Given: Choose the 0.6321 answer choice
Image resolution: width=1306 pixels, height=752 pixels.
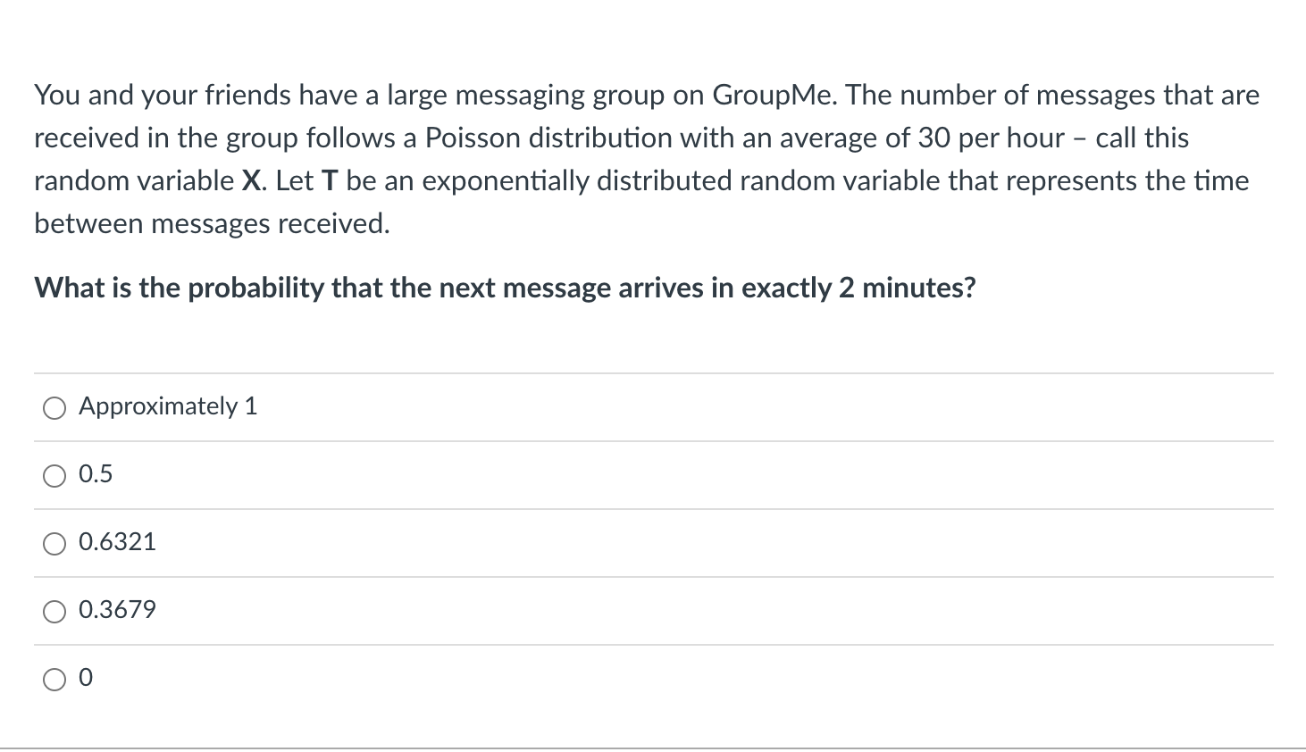Looking at the screenshot, I should [x=54, y=544].
